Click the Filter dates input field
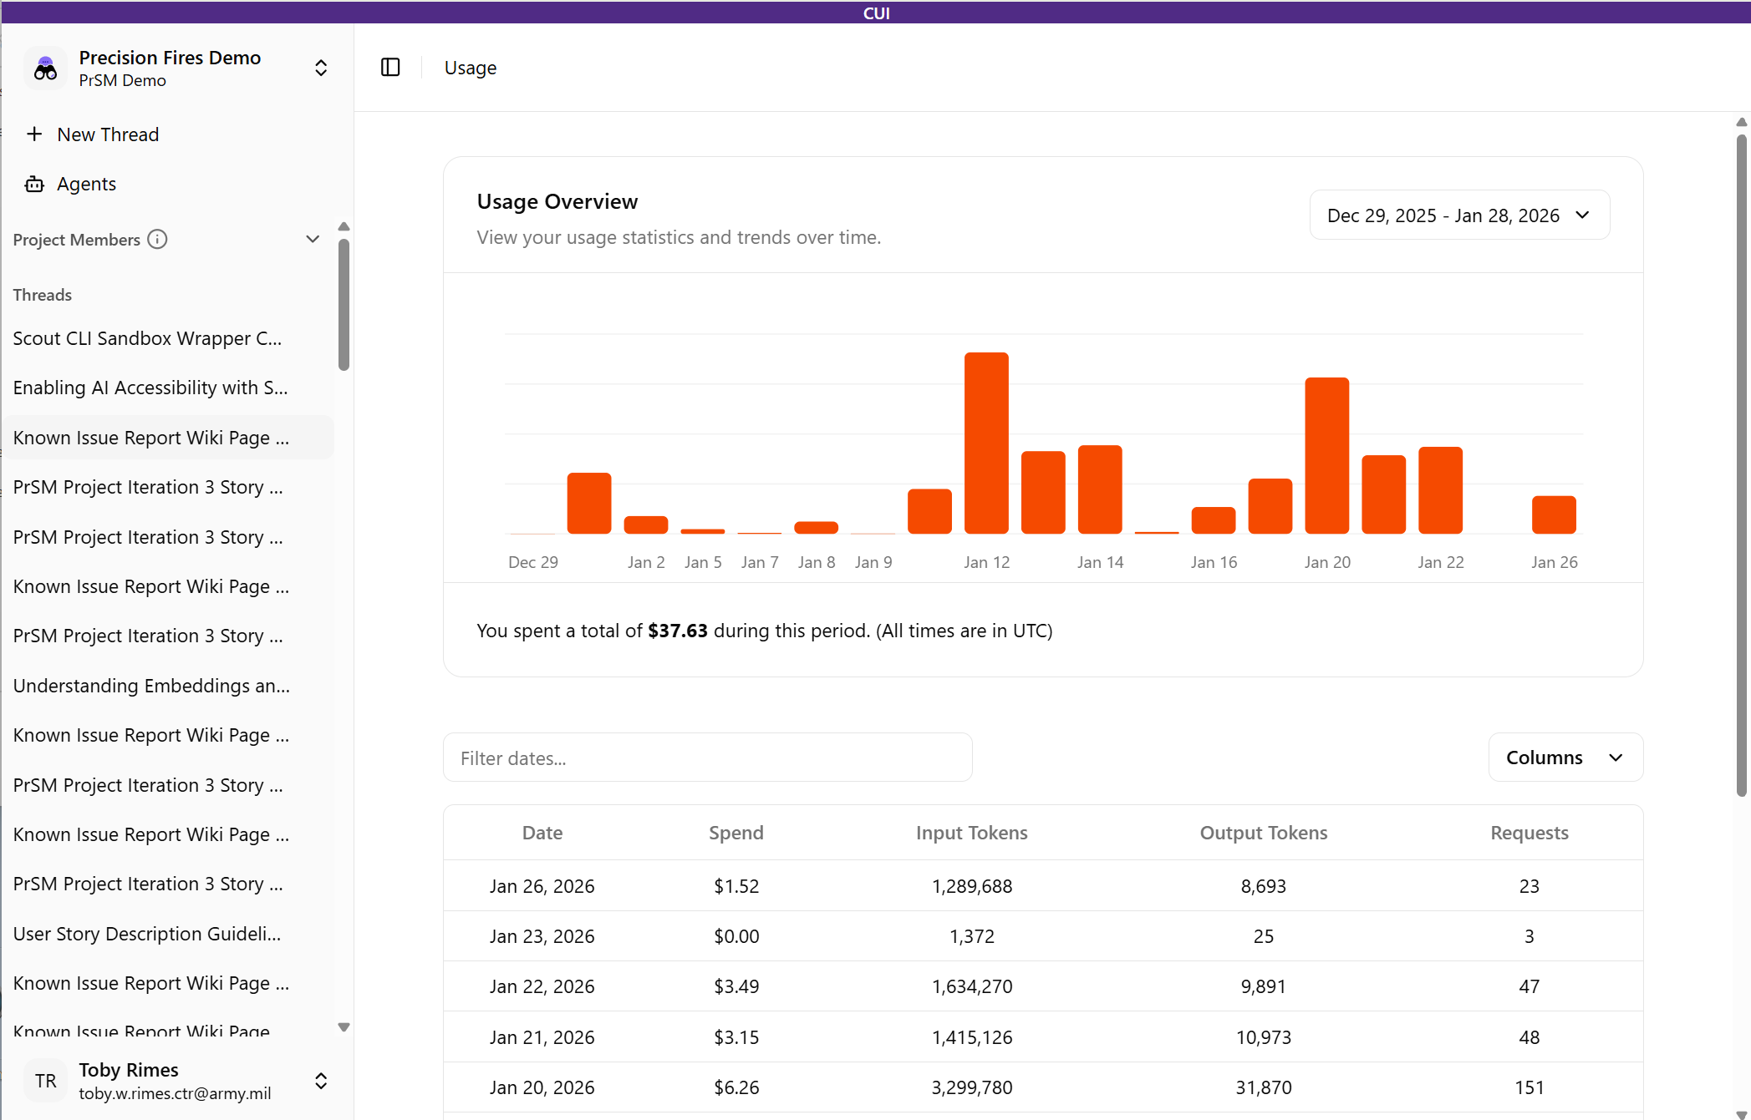 click(x=707, y=758)
